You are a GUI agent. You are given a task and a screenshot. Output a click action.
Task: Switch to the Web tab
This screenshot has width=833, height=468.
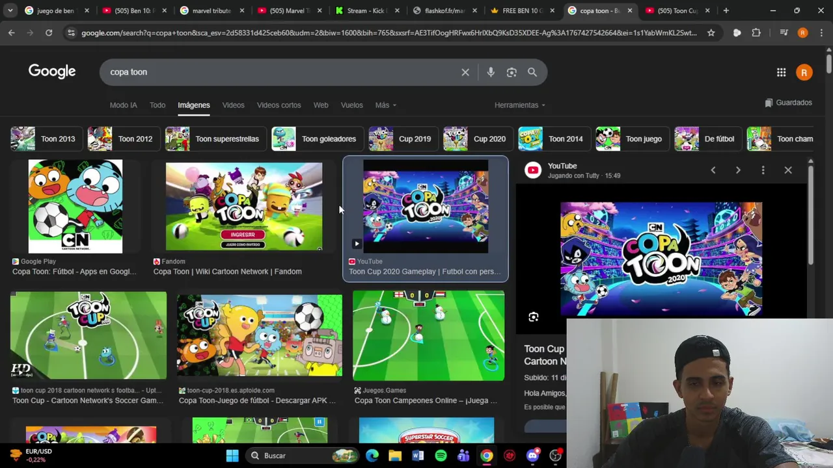321,105
